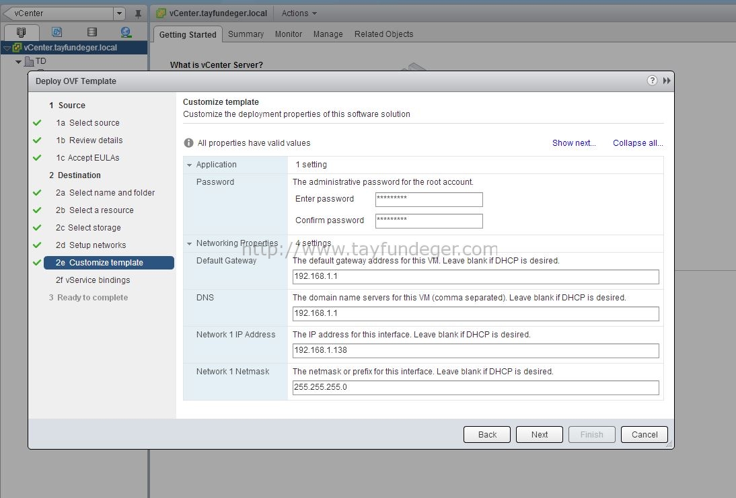Focus the Confirm password field
This screenshot has width=736, height=498.
pos(429,221)
